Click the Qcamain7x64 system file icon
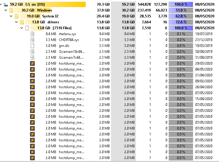This screenshot has height=162, width=219. [32, 58]
